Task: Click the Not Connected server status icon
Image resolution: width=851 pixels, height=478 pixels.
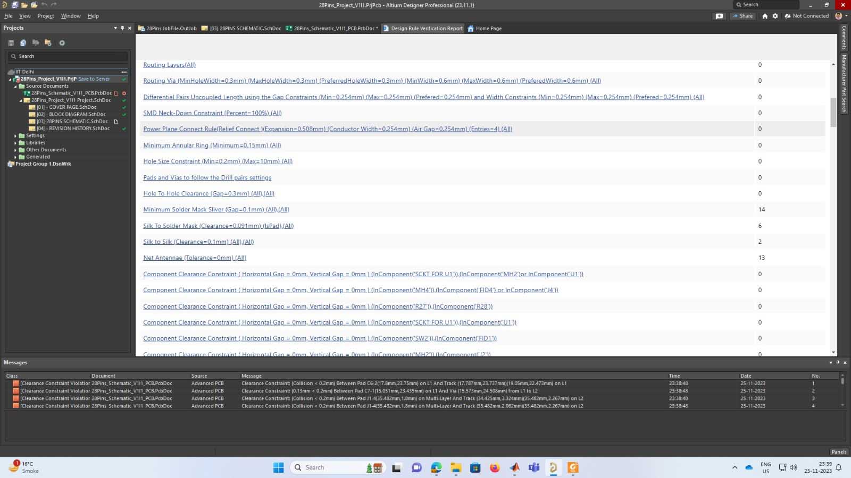Action: [x=788, y=16]
